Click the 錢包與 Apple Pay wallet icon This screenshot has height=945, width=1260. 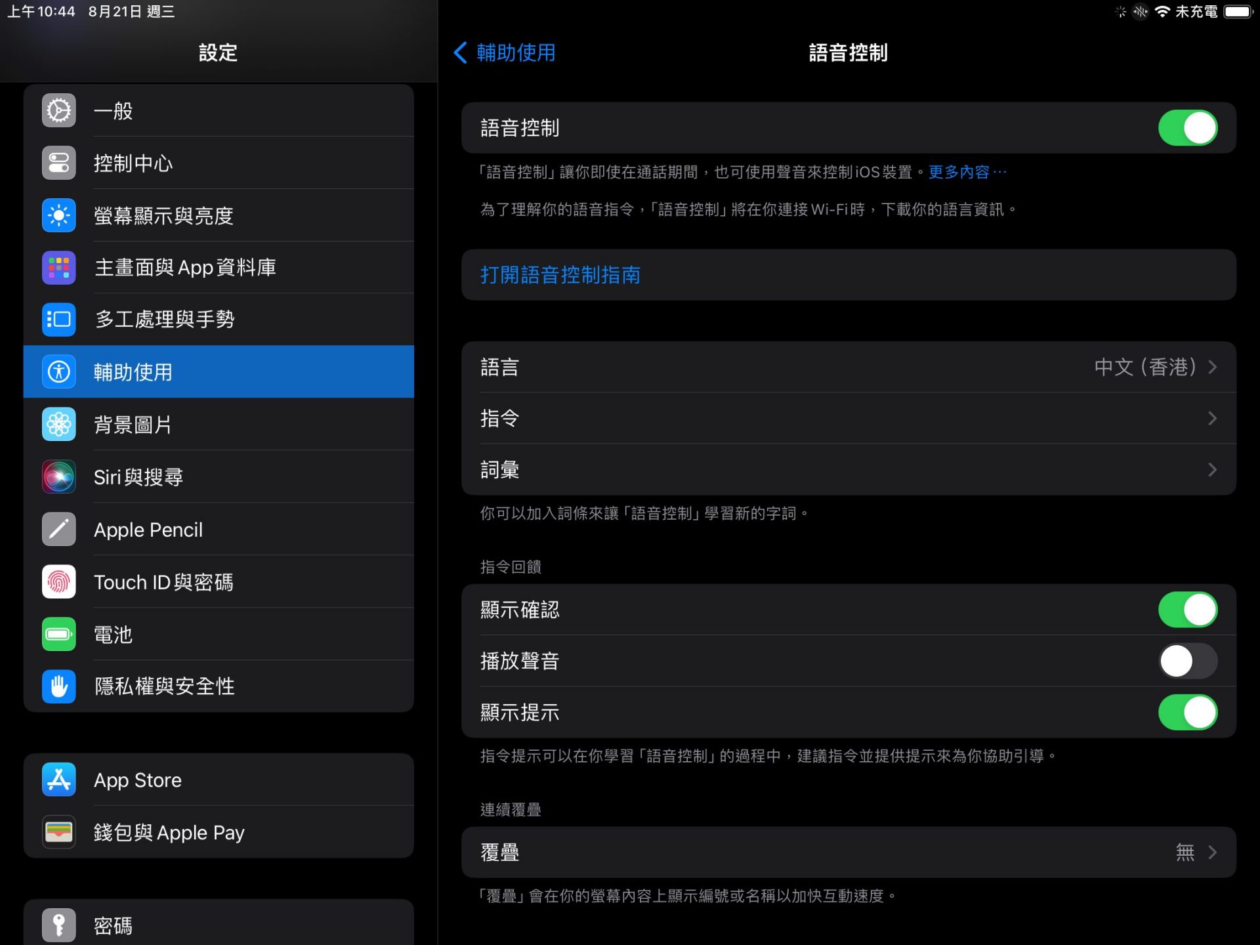[x=59, y=832]
